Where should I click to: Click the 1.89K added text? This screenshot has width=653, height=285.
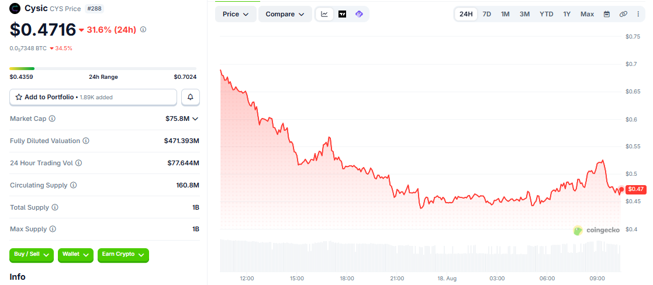[96, 97]
